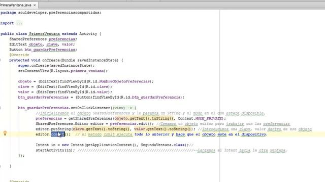This screenshot has height=182, width=325.
Task: Expand the collapsed import statement
Action: pos(19,23)
